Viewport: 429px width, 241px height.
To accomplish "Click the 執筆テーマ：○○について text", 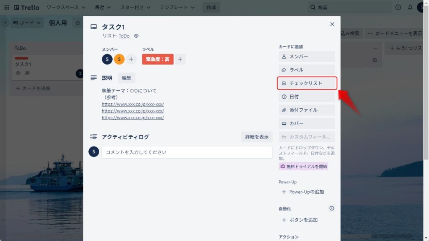I will pos(129,90).
